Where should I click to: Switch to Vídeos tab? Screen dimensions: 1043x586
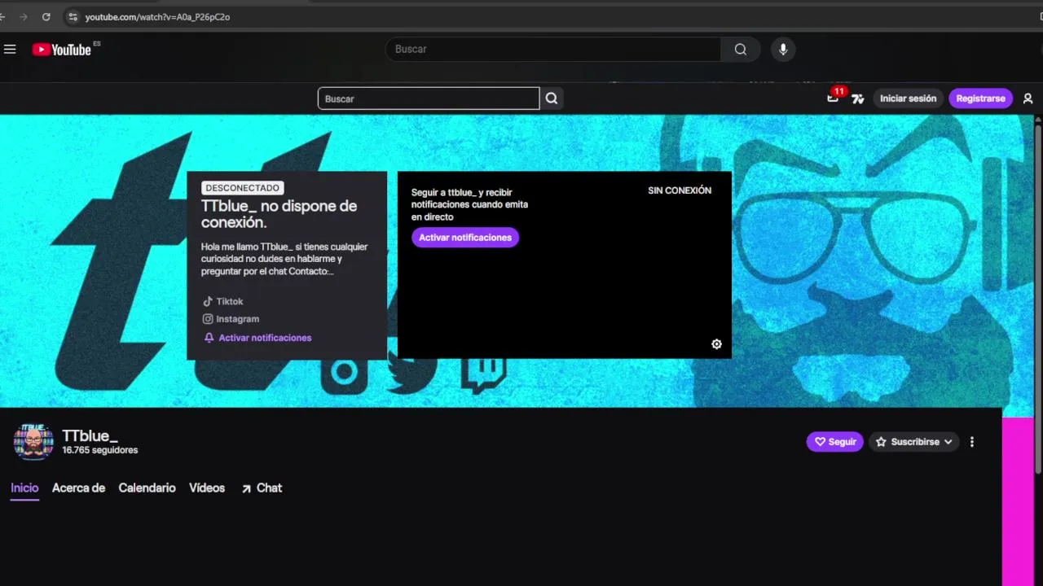[207, 488]
